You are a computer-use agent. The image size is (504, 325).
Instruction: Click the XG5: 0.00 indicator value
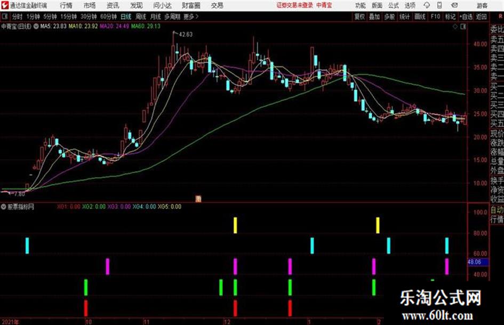[170, 207]
